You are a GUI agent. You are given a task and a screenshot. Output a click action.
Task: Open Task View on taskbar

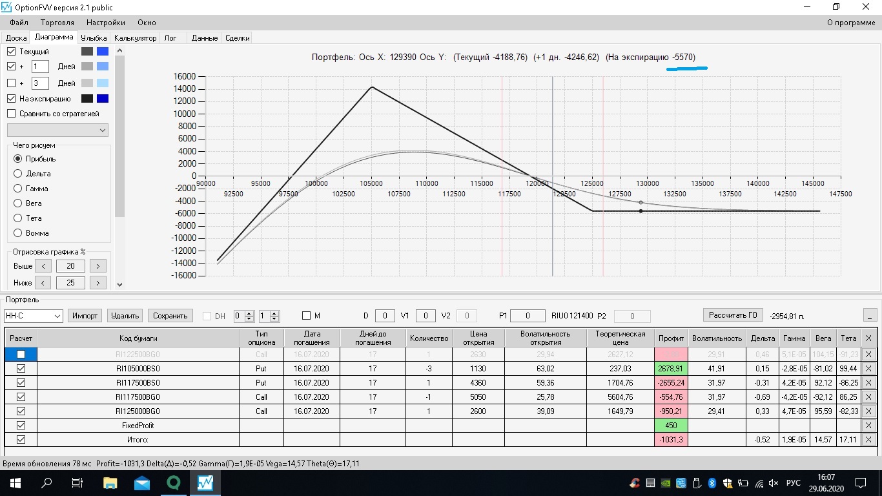[77, 482]
